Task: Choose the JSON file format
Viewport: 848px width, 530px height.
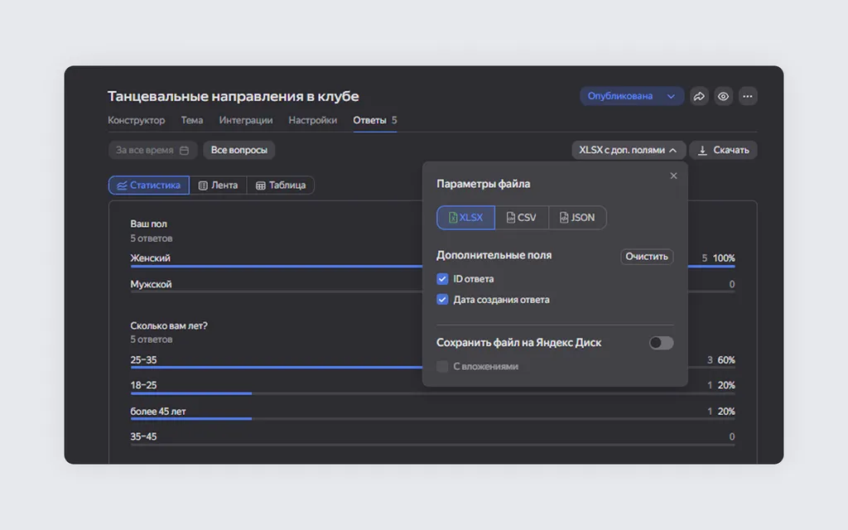Action: tap(577, 218)
